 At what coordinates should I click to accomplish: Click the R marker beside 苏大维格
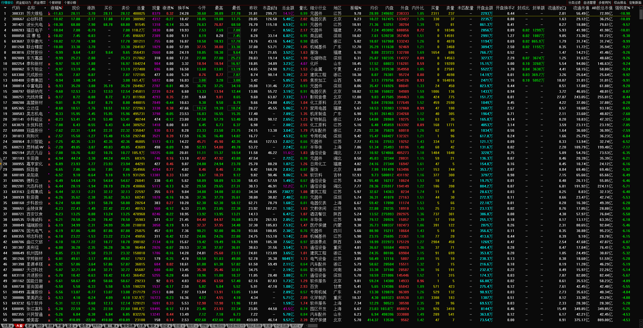49,14
